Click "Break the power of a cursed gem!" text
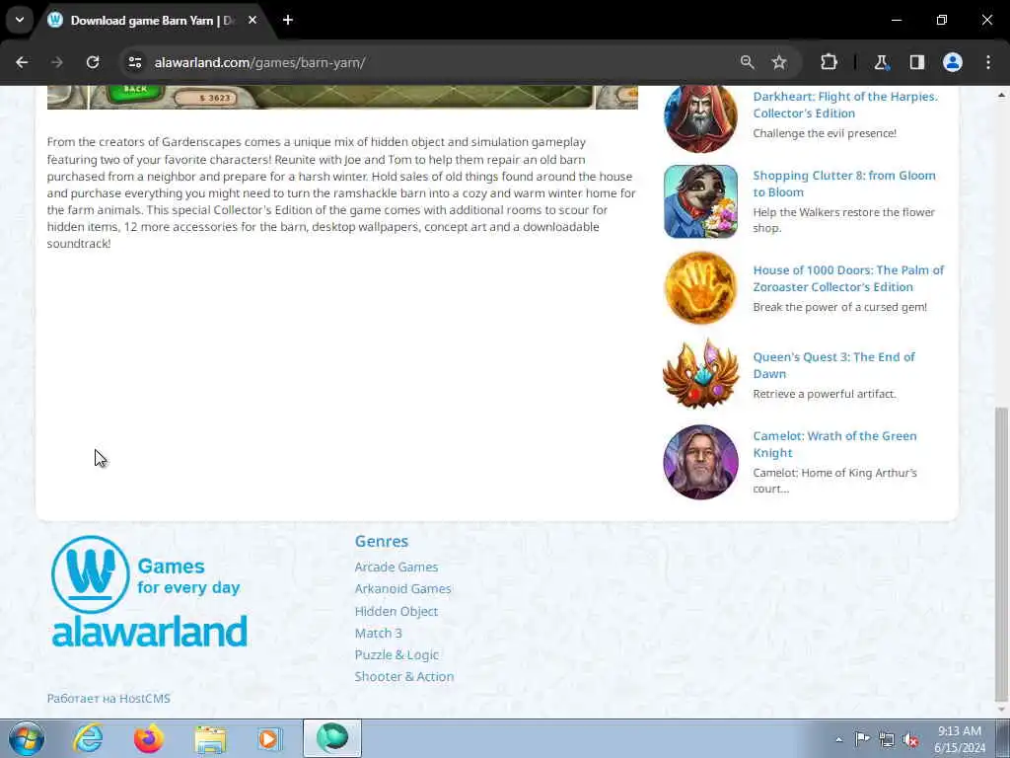The width and height of the screenshot is (1010, 758). 840,307
